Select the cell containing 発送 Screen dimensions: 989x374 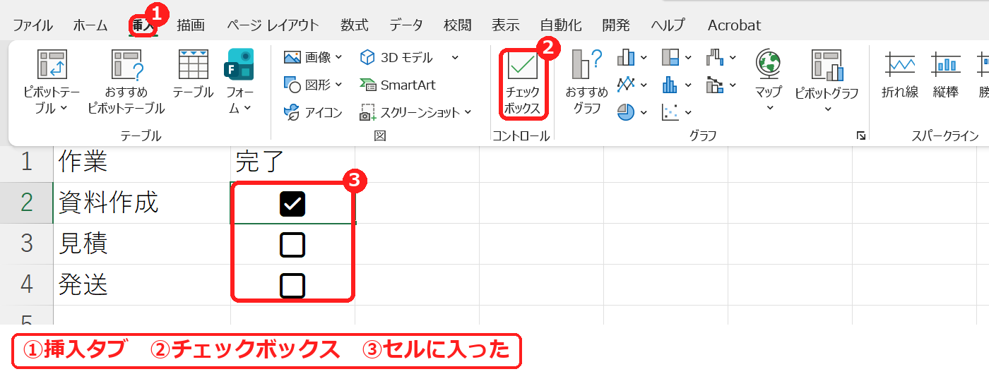(x=142, y=285)
